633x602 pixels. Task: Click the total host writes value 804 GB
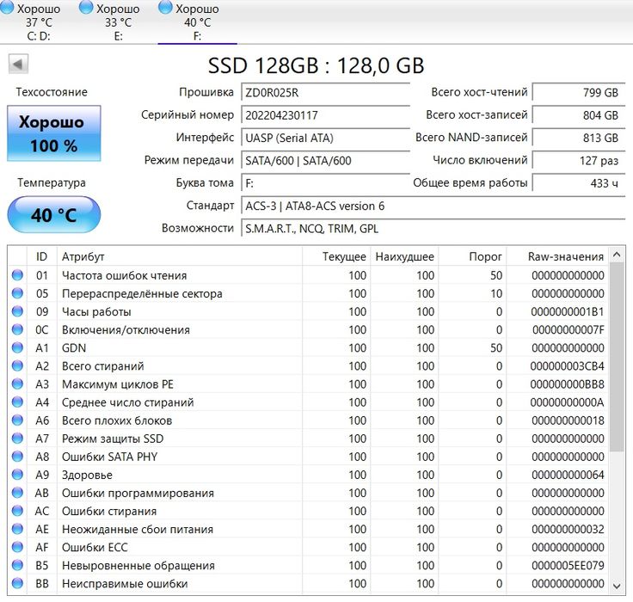579,115
